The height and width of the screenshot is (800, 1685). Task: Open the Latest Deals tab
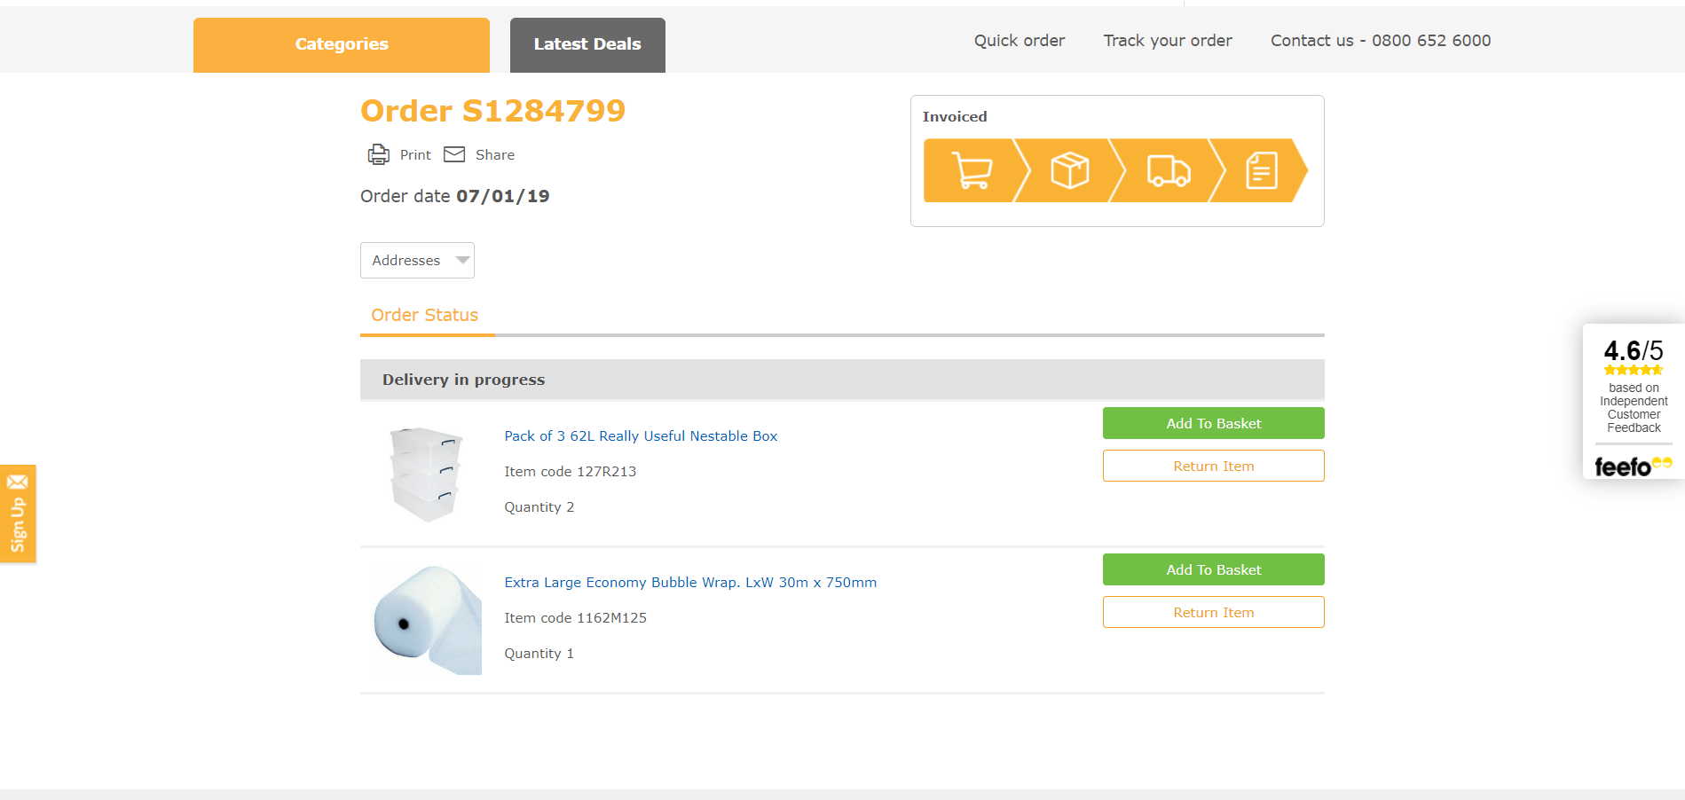point(587,44)
